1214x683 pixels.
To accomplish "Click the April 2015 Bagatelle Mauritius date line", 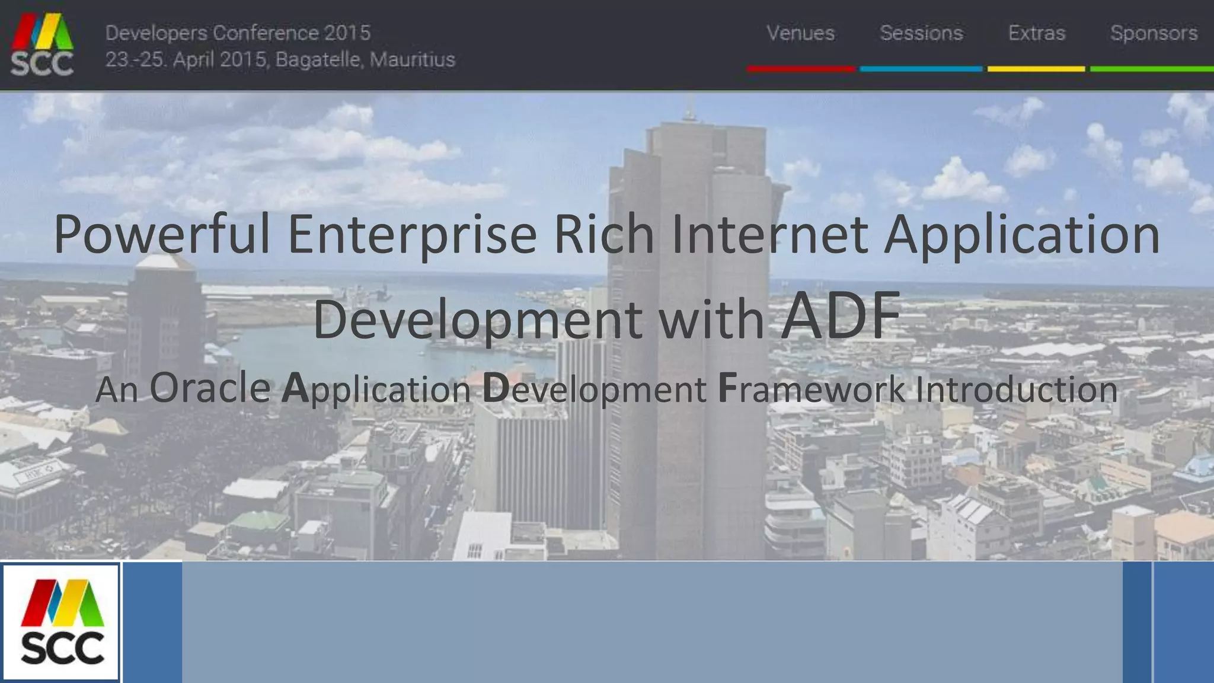I will [280, 60].
